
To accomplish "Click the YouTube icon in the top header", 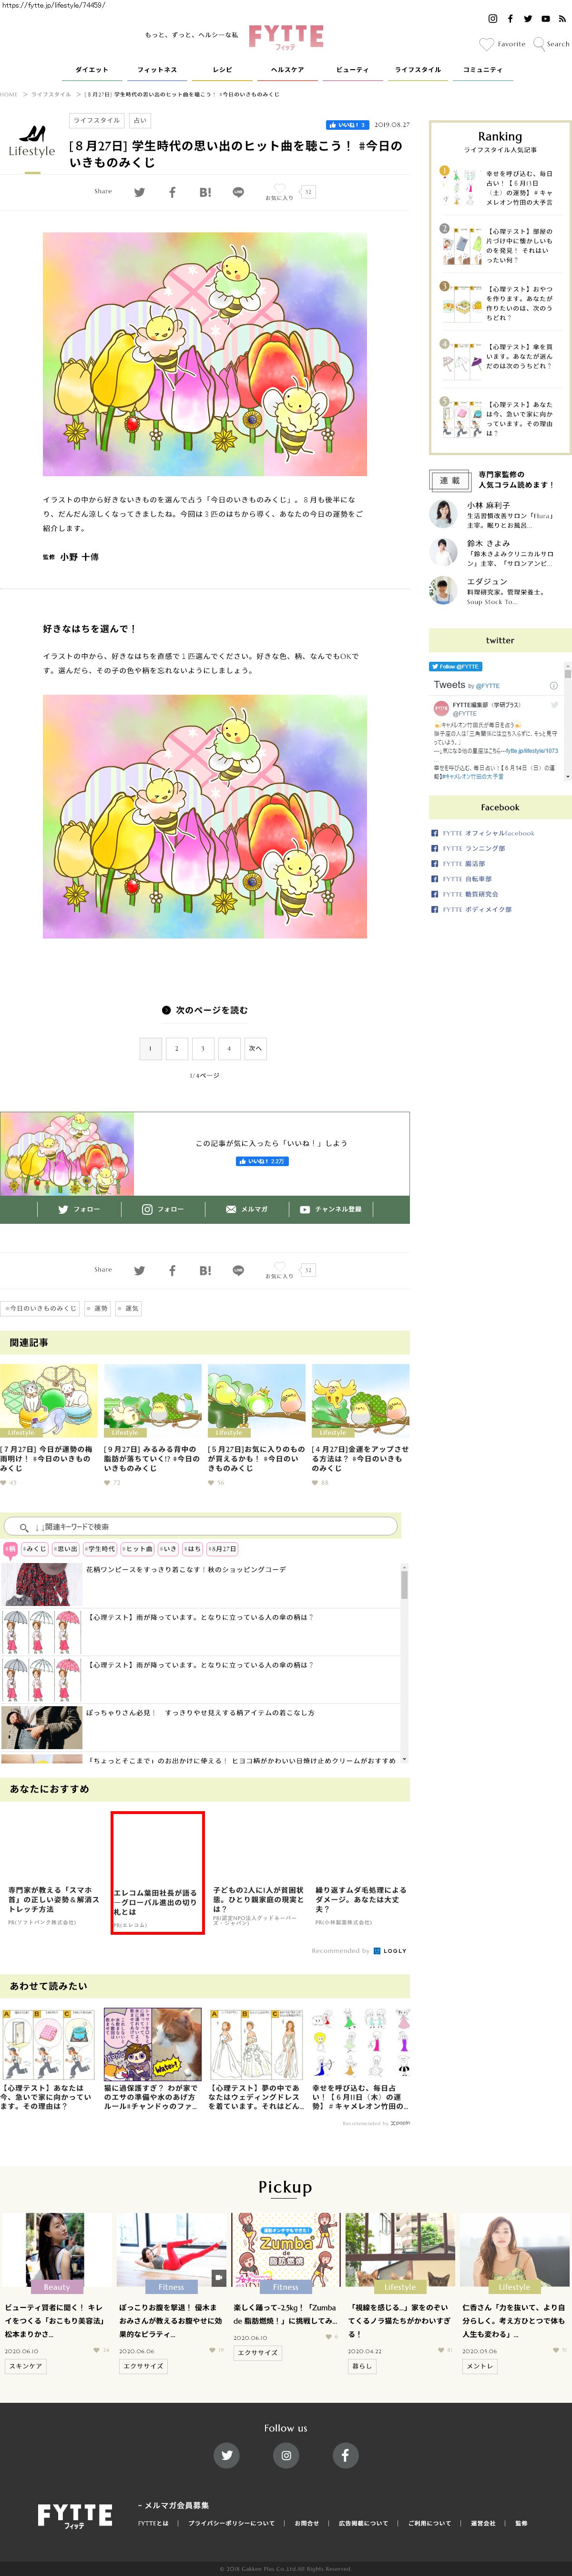I will 545,19.
